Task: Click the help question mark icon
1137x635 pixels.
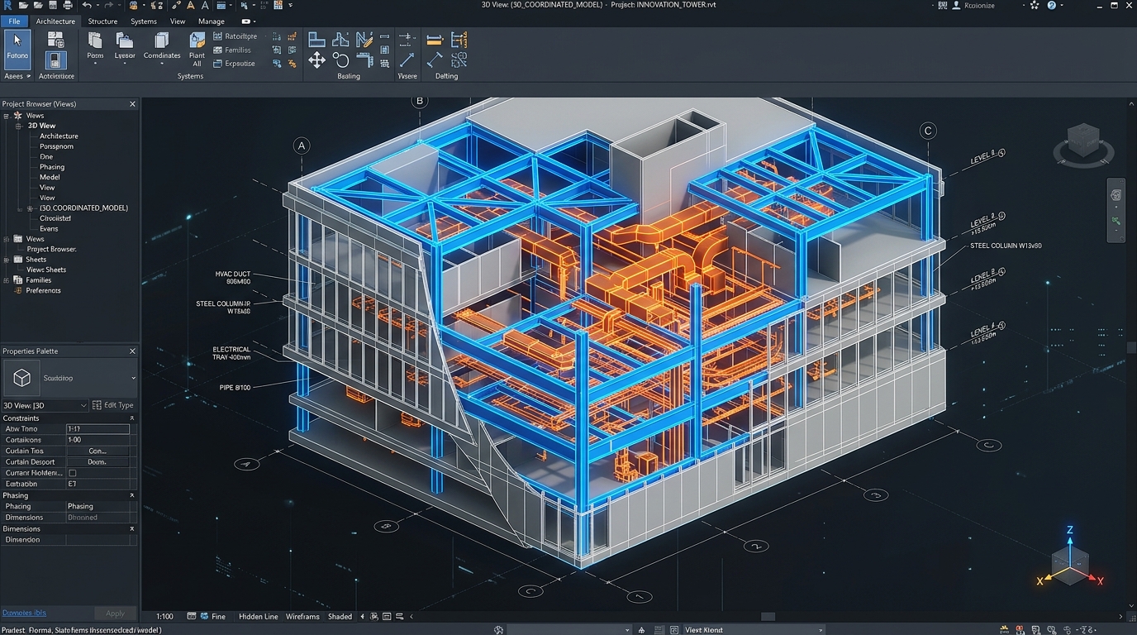Action: [1052, 5]
